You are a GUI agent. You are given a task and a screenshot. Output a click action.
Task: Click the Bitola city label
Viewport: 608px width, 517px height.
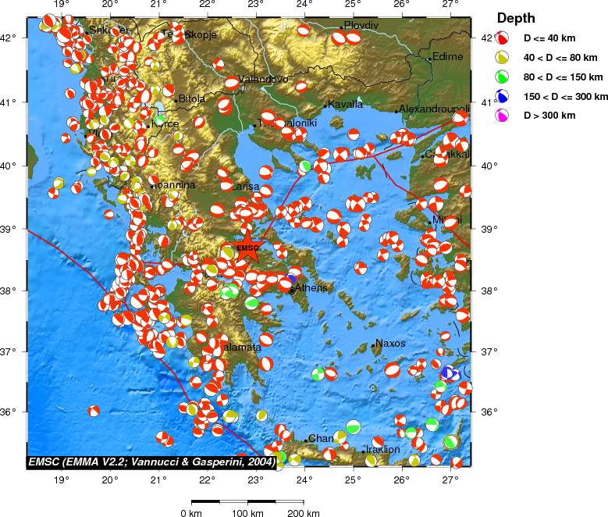pyautogui.click(x=192, y=99)
